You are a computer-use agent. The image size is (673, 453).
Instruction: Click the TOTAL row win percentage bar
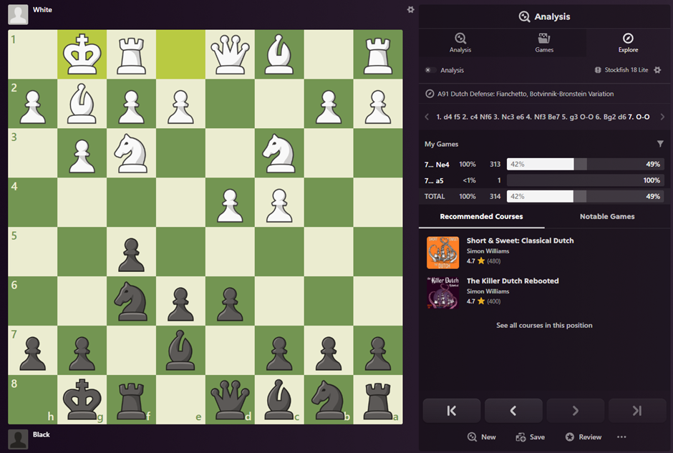click(586, 197)
